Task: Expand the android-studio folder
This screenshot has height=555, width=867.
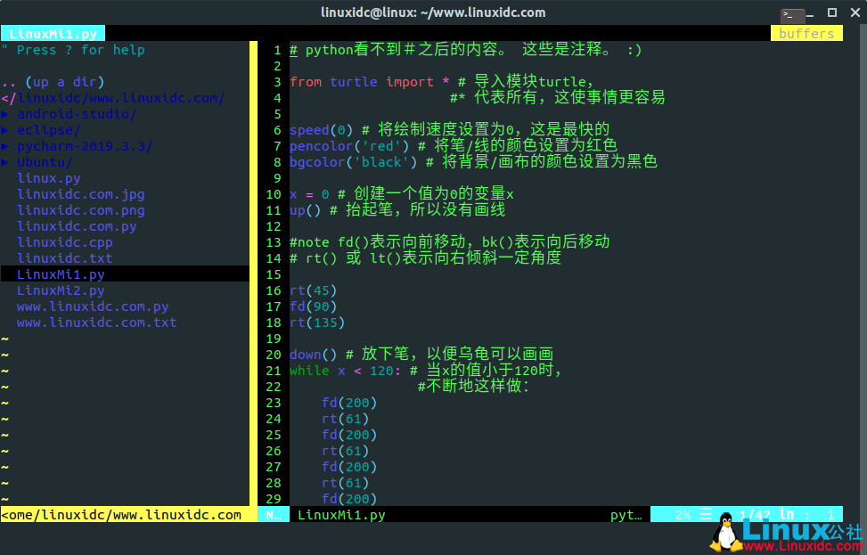Action: 76,114
